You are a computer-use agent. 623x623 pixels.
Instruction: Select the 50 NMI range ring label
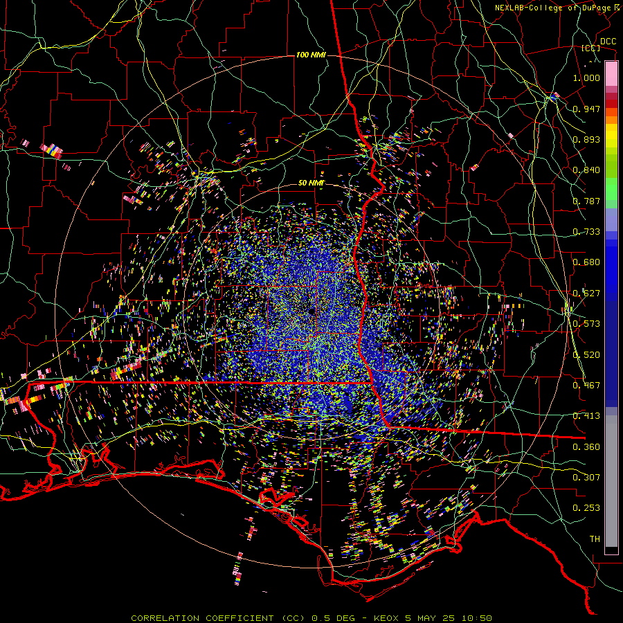pyautogui.click(x=311, y=183)
